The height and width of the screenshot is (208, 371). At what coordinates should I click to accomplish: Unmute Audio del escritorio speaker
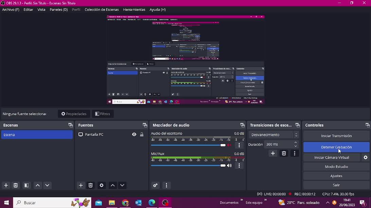pyautogui.click(x=229, y=145)
